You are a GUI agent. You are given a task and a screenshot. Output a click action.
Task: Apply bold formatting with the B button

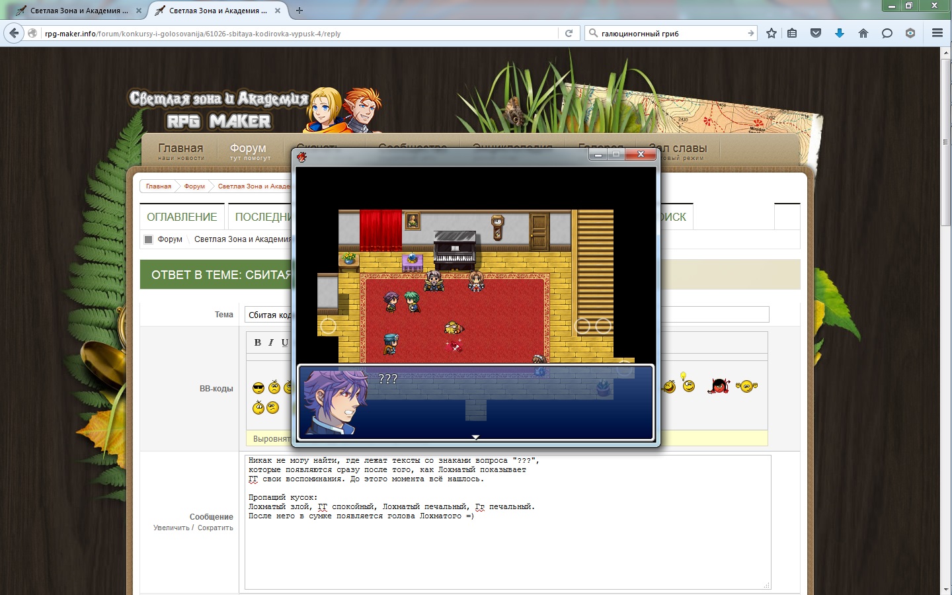pyautogui.click(x=258, y=342)
